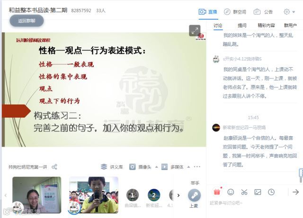Click the 返回群聊 button

(x=27, y=21)
